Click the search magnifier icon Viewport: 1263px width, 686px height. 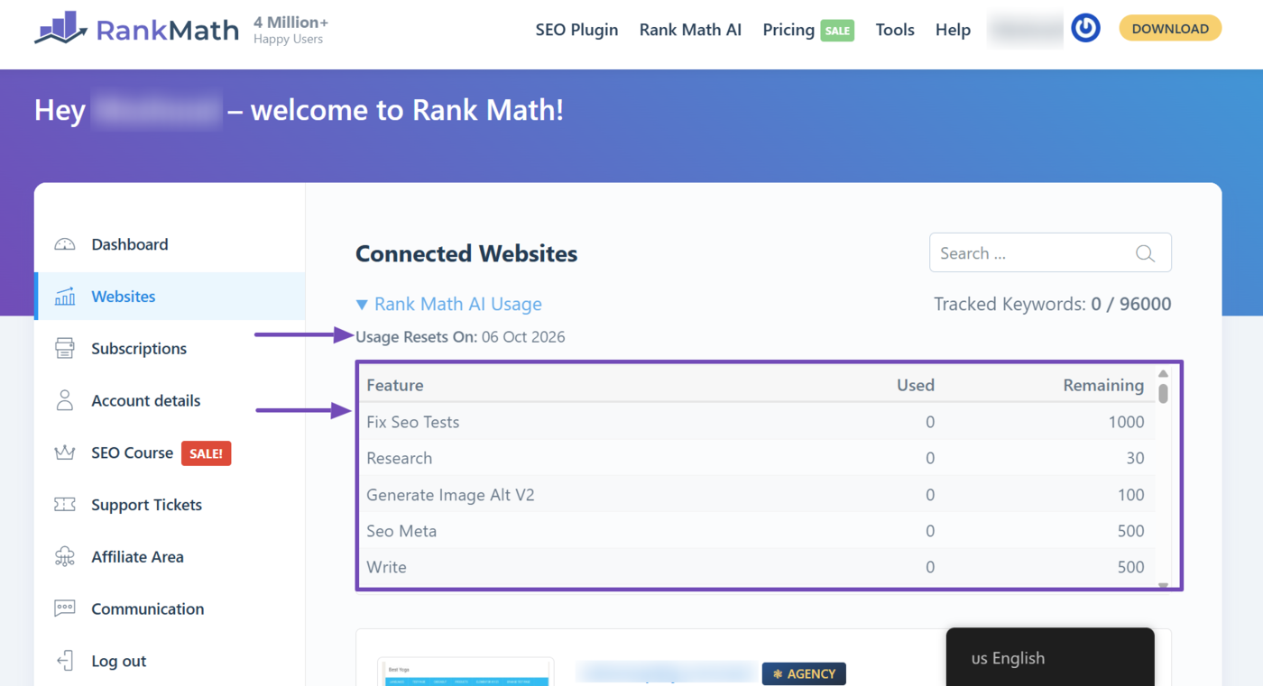(1145, 253)
